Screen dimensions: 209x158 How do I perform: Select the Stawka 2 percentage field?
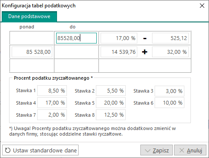pyautogui.click(x=111, y=90)
